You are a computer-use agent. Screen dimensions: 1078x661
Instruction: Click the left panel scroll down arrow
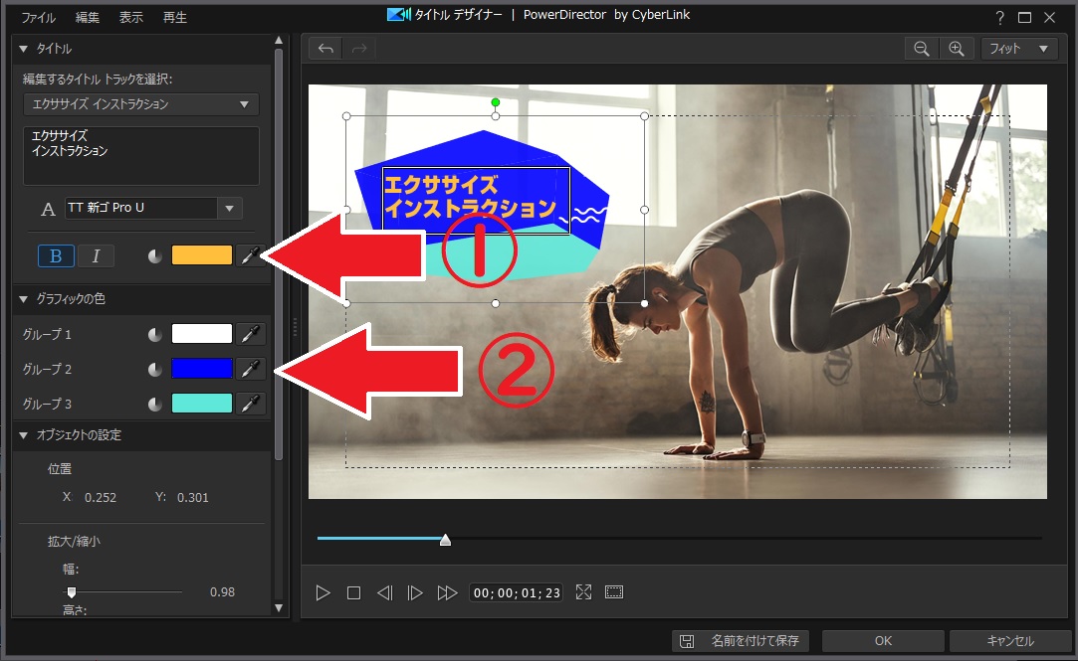279,607
